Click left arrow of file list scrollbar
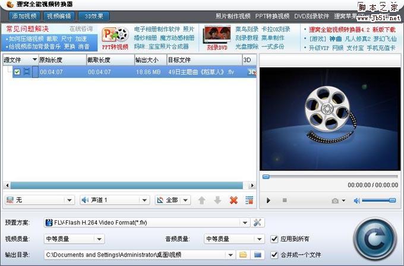This screenshot has height=266, width=404. (7, 185)
